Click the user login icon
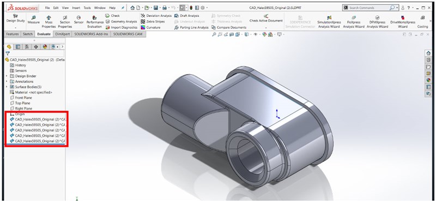This screenshot has height=203, width=436. (403, 8)
